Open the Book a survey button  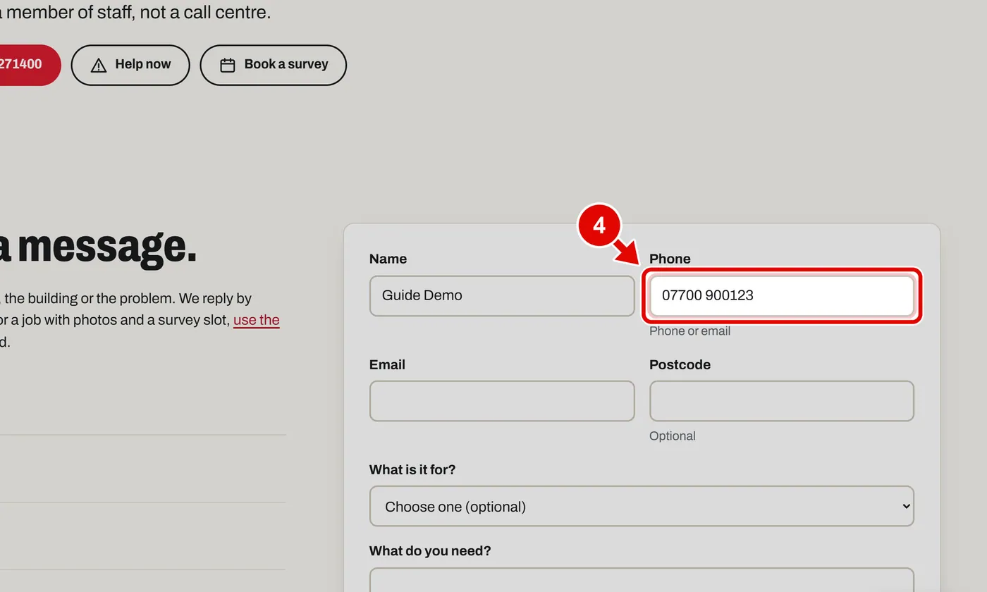point(274,65)
